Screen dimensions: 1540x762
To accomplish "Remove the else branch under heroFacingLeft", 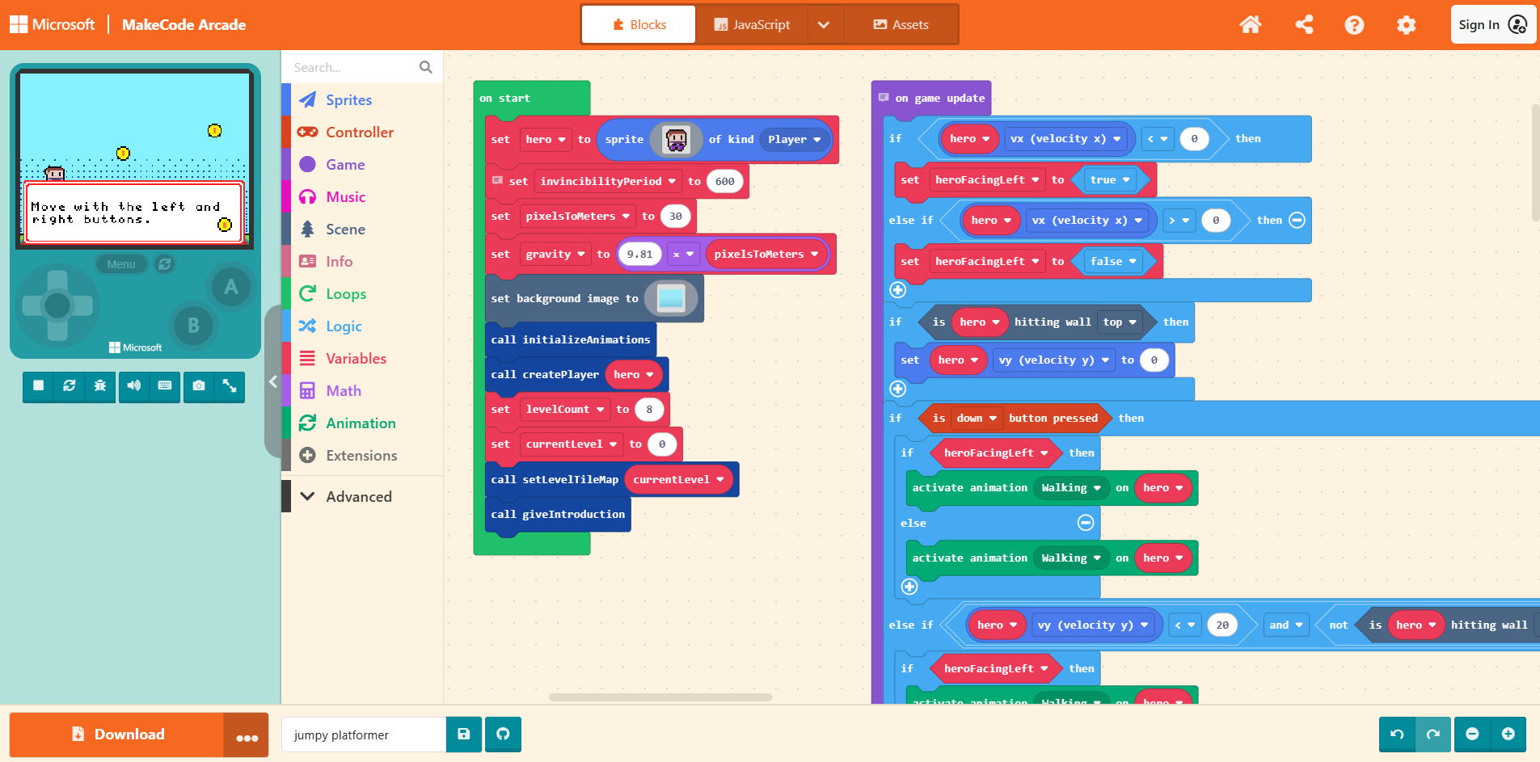I will click(1086, 524).
